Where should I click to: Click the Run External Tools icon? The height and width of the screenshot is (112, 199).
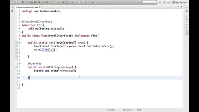39,2
